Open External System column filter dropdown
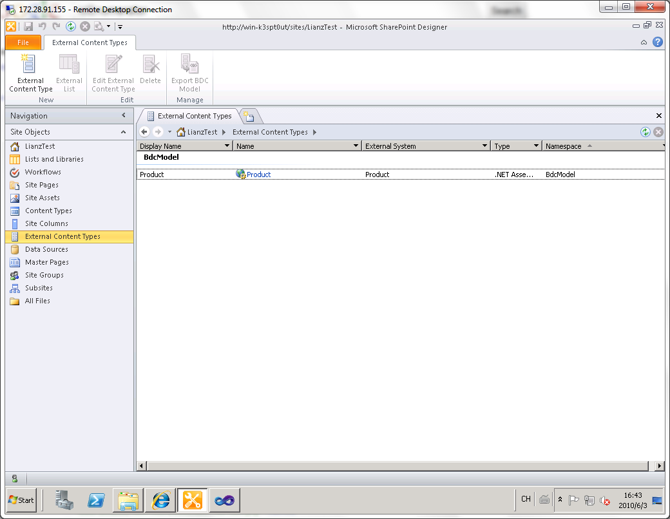The height and width of the screenshot is (519, 670). pos(484,146)
